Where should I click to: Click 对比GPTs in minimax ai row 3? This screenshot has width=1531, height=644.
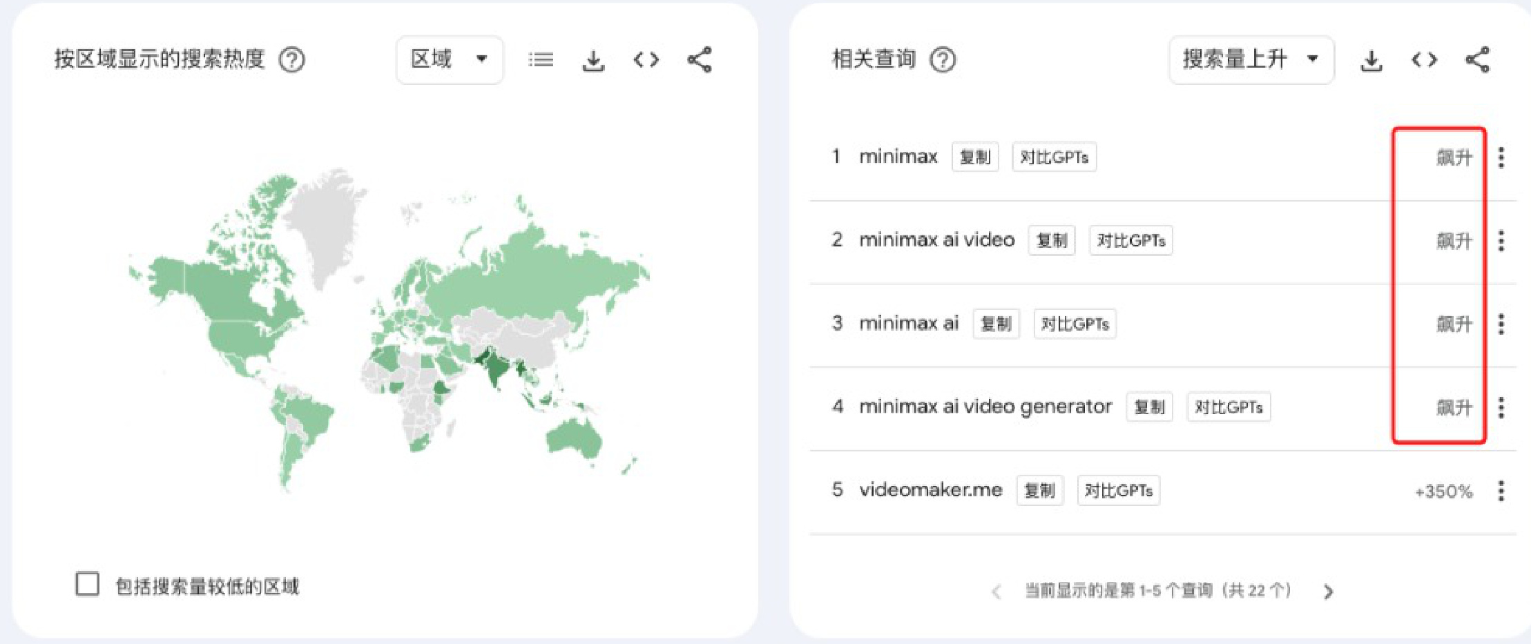(x=1075, y=324)
